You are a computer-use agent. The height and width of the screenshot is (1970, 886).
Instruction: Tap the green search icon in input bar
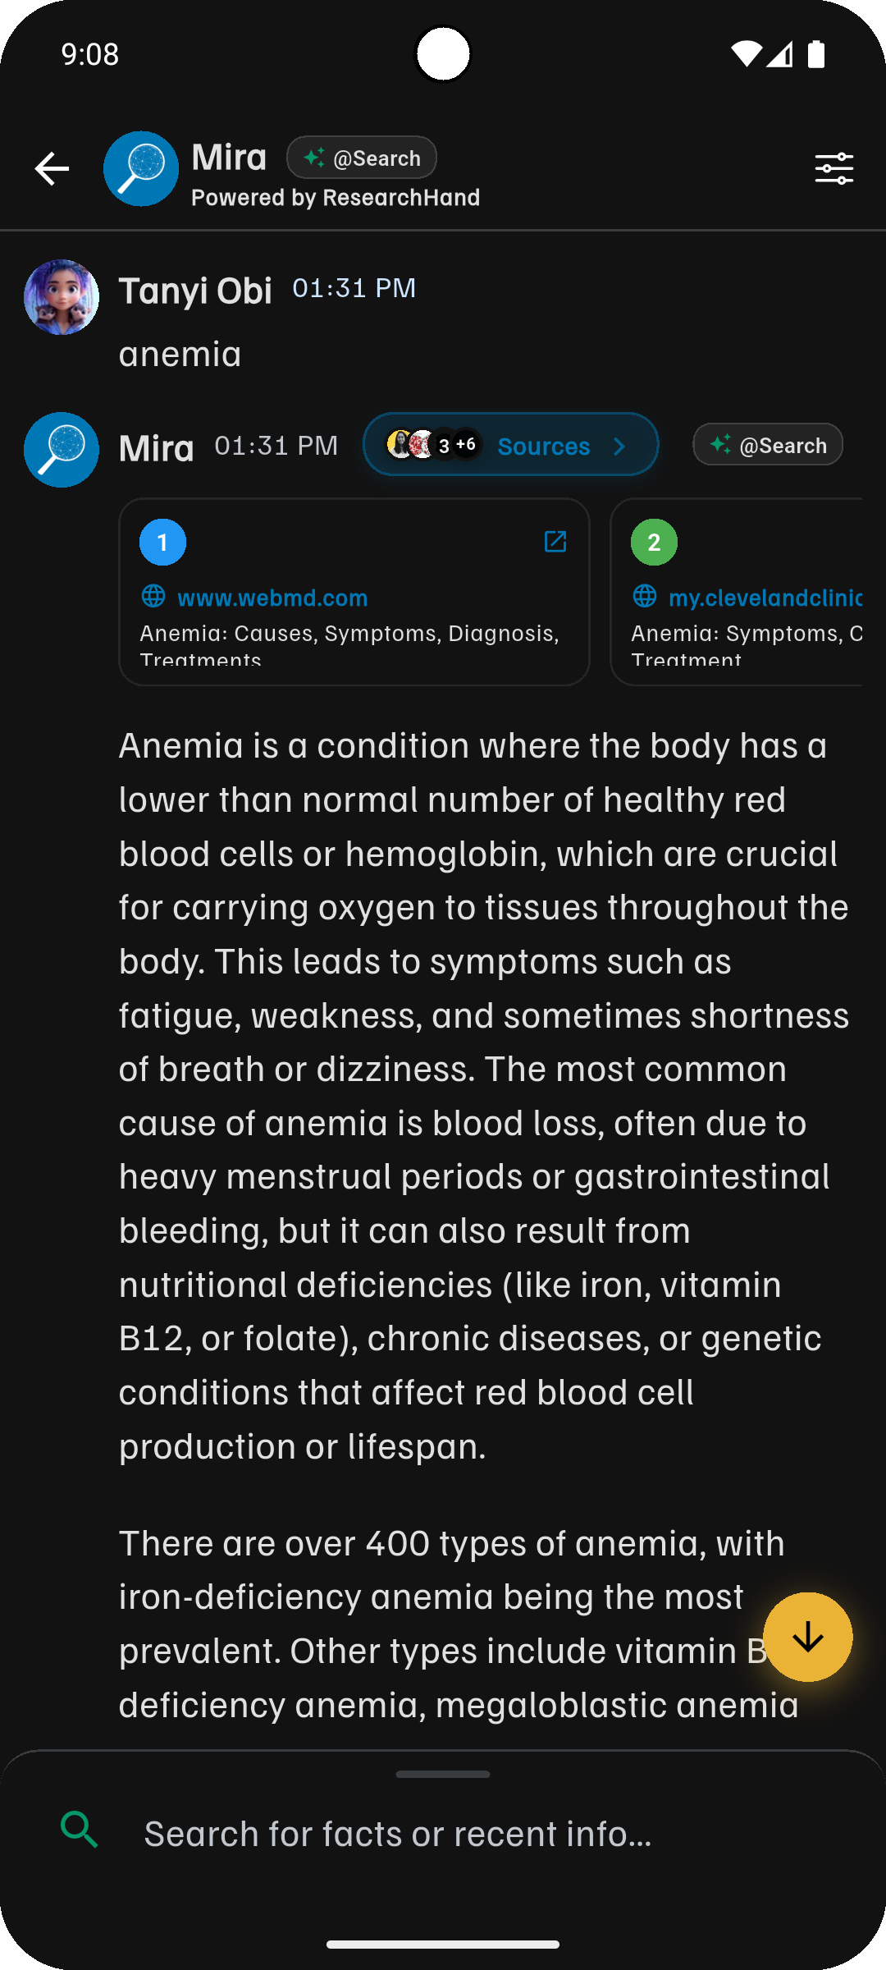(80, 1830)
